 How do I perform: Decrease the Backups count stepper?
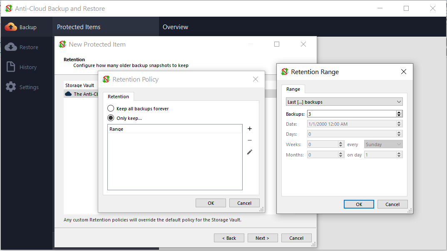[399, 115]
